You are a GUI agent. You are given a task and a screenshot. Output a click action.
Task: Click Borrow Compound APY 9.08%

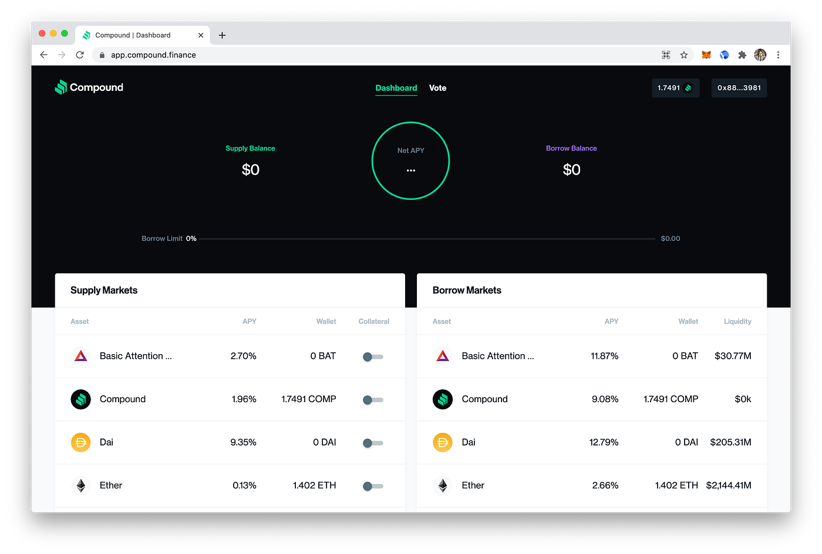(605, 399)
